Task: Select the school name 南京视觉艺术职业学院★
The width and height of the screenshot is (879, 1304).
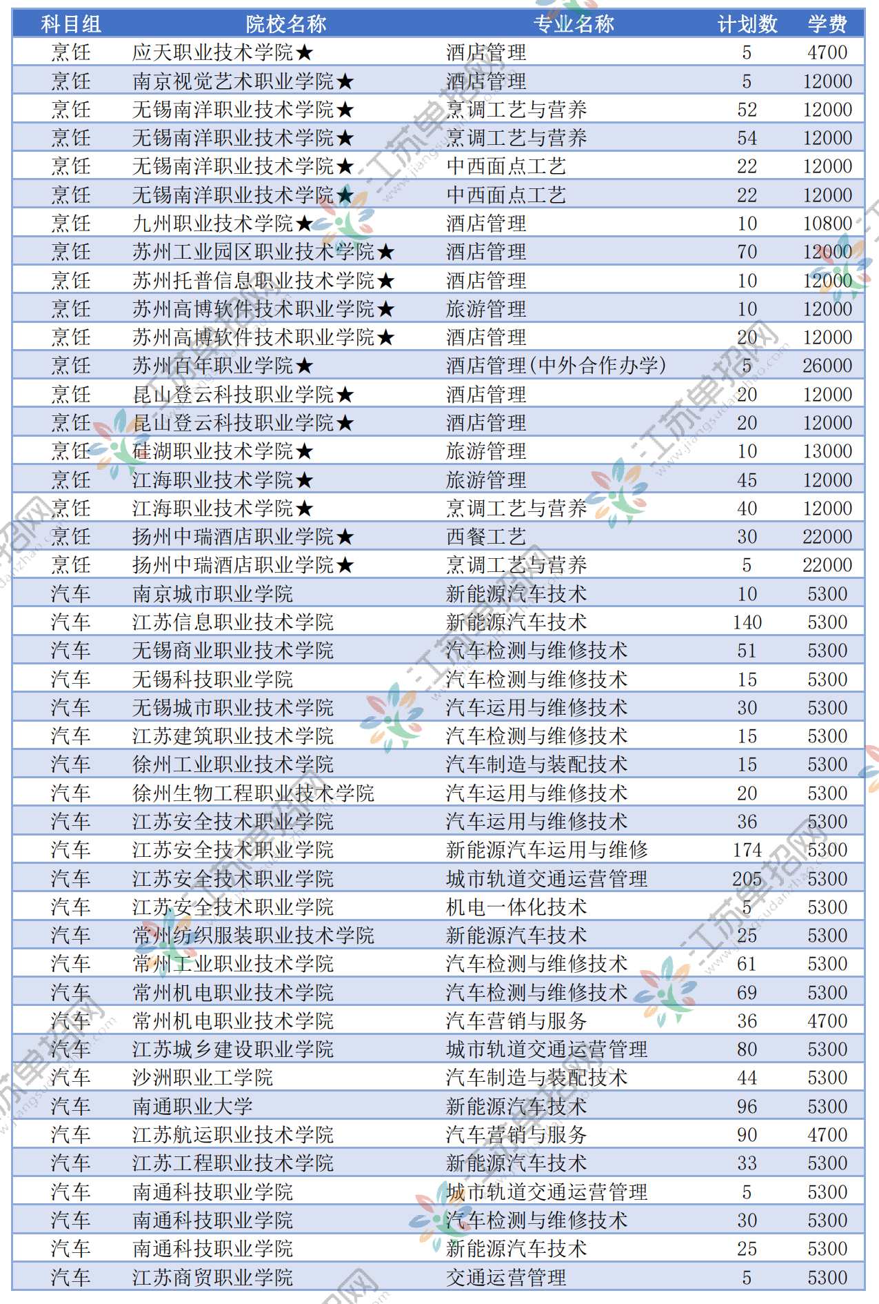Action: [x=243, y=81]
